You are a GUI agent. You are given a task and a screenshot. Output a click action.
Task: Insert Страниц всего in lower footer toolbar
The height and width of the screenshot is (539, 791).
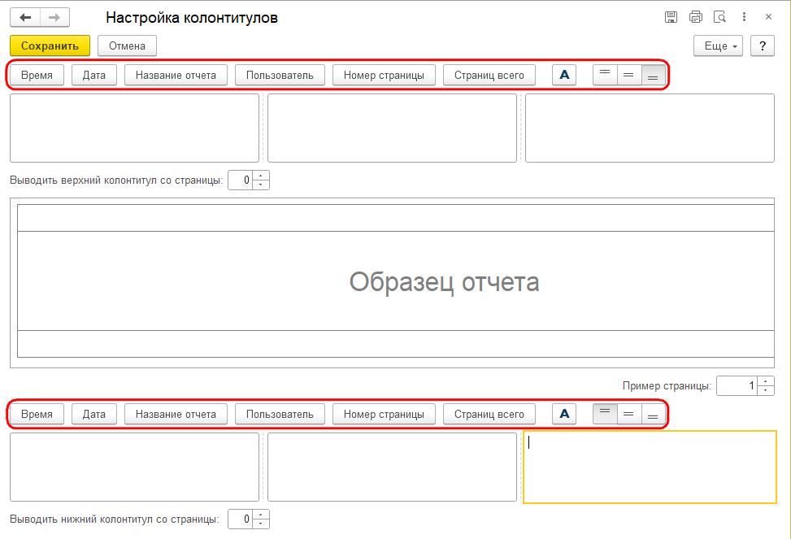pyautogui.click(x=489, y=415)
